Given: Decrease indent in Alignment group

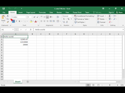Looking at the screenshot, I should [x=51, y=21].
